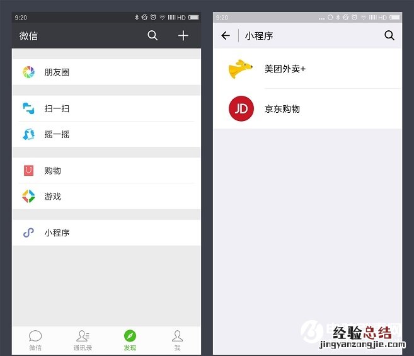Select the 扫一扫 label
The width and height of the screenshot is (414, 356).
coord(57,108)
